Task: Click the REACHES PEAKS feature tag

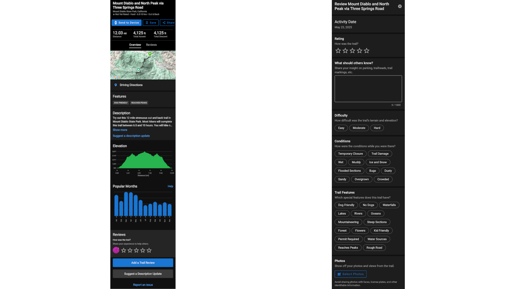Action: (x=139, y=103)
